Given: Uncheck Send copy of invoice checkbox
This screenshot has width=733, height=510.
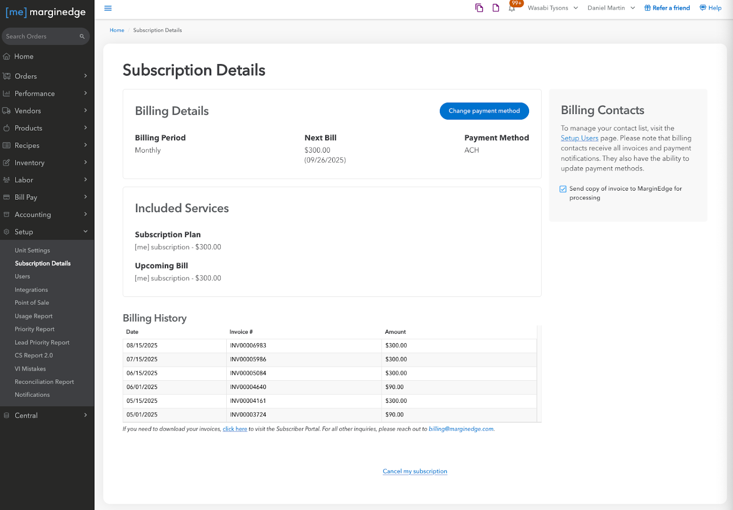Looking at the screenshot, I should [563, 189].
